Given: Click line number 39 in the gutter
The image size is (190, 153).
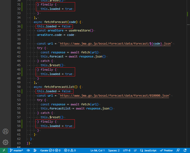Looking at the screenshot, I should click(19, 39).
